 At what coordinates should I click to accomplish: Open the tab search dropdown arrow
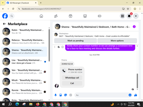tap(3, 3)
